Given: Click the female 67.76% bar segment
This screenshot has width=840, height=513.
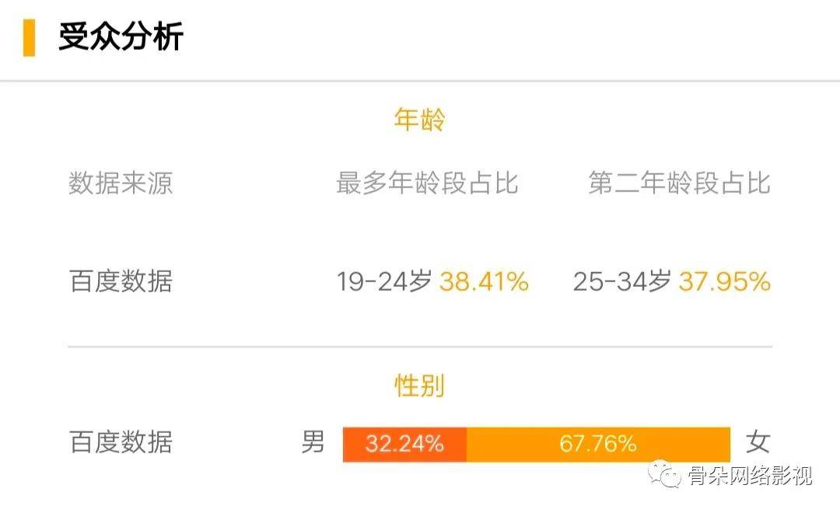Looking at the screenshot, I should tap(598, 445).
